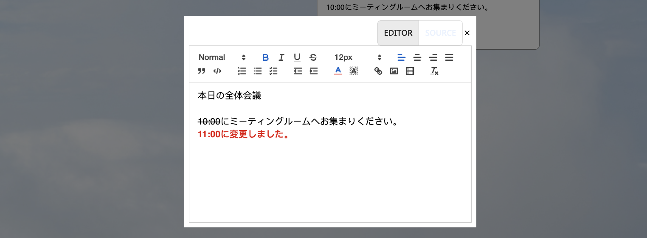Toggle bold formatting
The image size is (647, 238).
(x=265, y=57)
